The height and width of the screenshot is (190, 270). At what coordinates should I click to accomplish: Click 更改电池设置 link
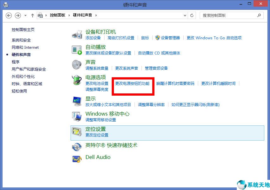coord(97,83)
